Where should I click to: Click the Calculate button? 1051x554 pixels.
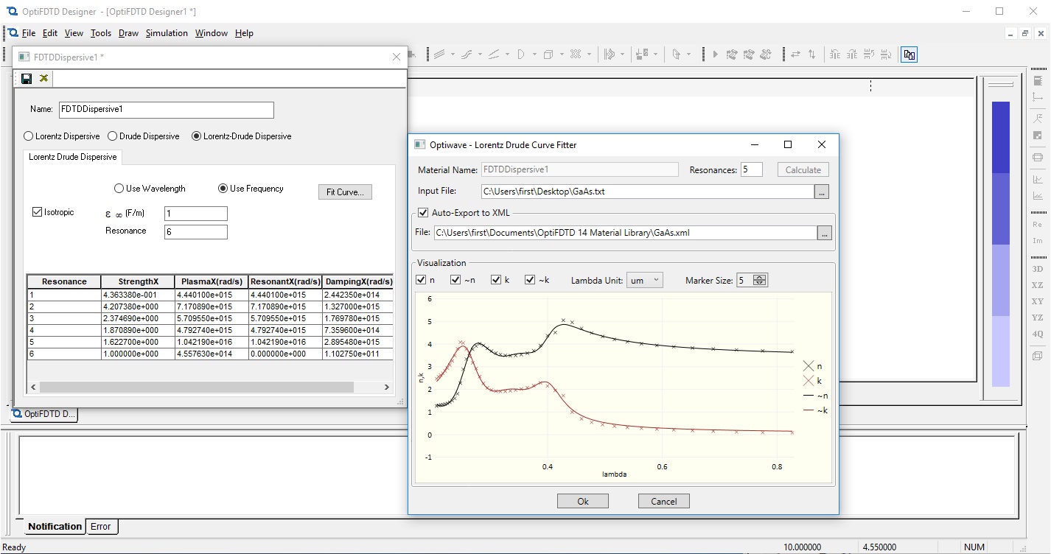click(x=803, y=169)
